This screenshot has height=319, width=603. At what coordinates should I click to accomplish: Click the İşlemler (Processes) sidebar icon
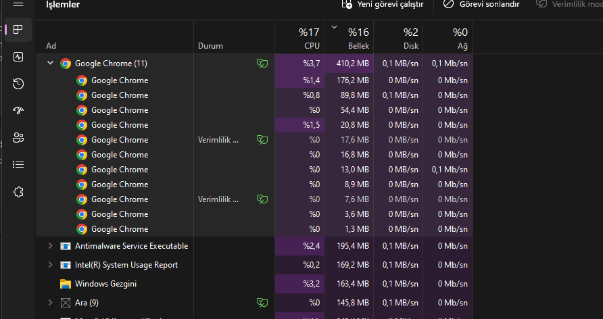click(18, 30)
